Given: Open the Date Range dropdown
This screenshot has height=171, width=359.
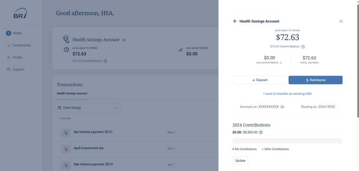Looking at the screenshot, I should click(87, 108).
